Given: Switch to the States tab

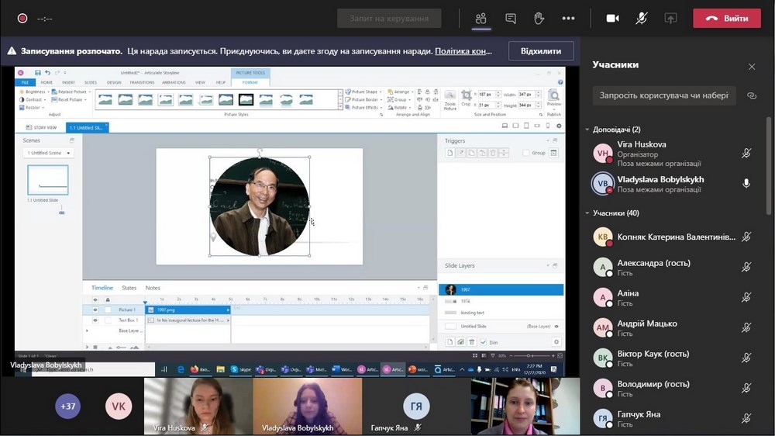Looking at the screenshot, I should tap(129, 288).
